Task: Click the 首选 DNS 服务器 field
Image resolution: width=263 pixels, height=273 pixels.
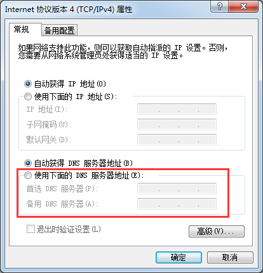Action: tap(177, 189)
